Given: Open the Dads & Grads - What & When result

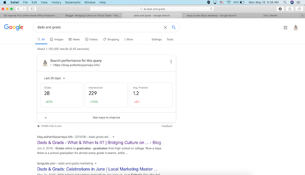Looking at the screenshot, I should click(99, 143).
